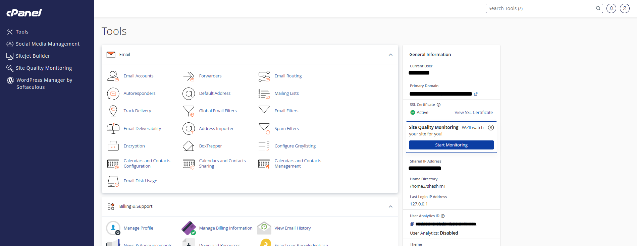Image resolution: width=637 pixels, height=246 pixels.
Task: Select the Autoresponders icon
Action: (x=113, y=94)
